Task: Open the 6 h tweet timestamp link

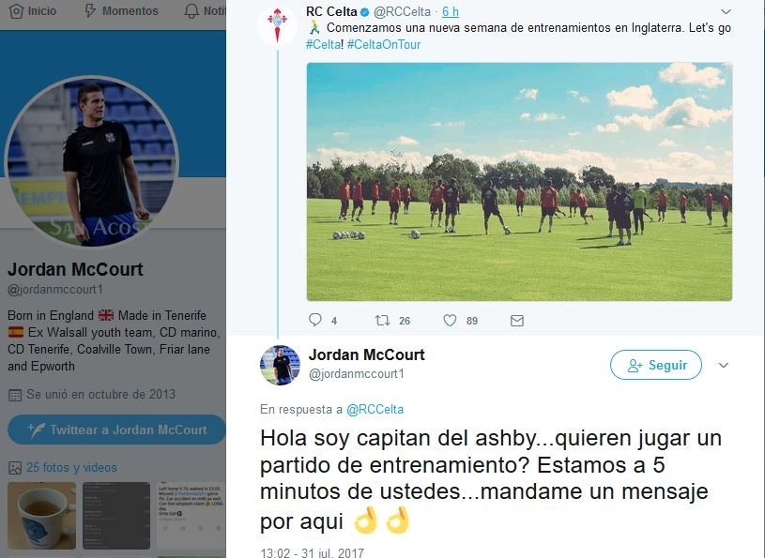Action: 451,11
